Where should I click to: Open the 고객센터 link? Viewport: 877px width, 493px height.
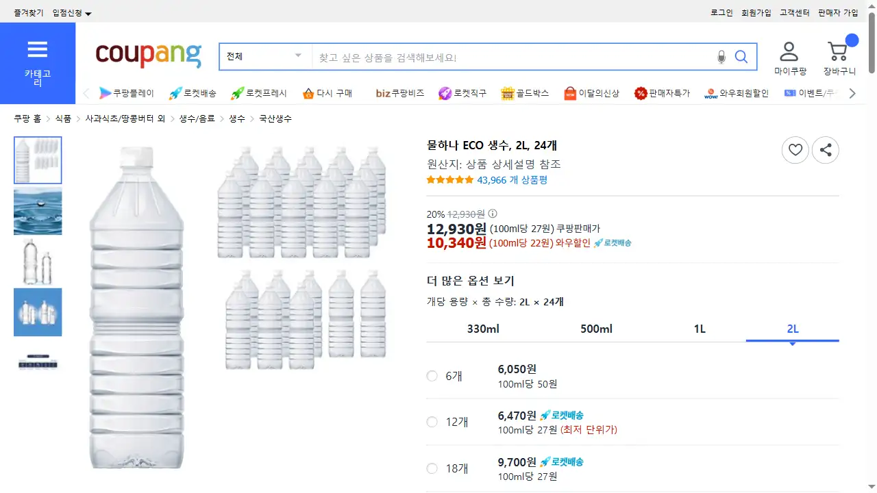click(795, 13)
